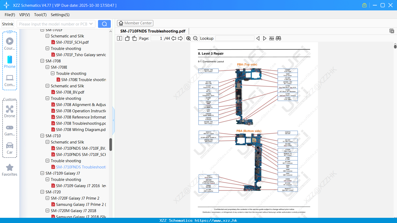
Task: Open SM-J708 Operation Instruction pdf
Action: pyautogui.click(x=78, y=111)
